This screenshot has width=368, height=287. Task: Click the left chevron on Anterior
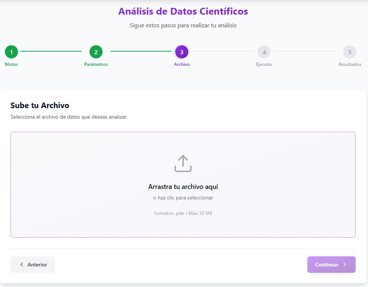tap(22, 265)
